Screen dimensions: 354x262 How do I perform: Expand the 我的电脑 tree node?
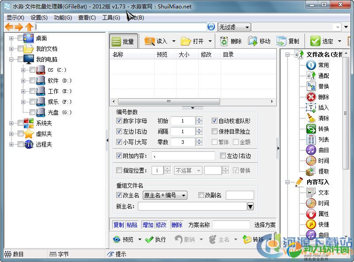pyautogui.click(x=11, y=59)
